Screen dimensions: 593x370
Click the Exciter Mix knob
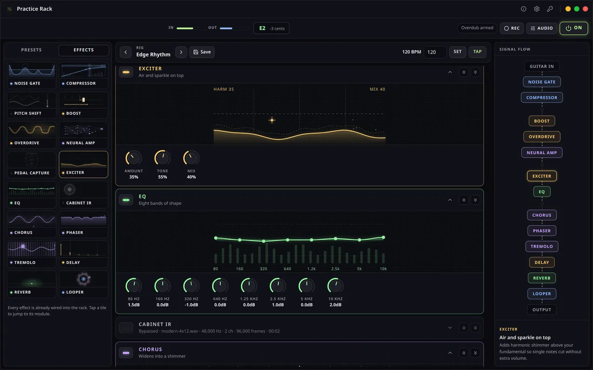coord(191,158)
